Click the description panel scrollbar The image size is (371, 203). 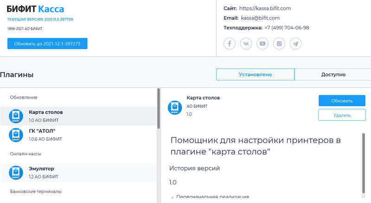point(364,163)
